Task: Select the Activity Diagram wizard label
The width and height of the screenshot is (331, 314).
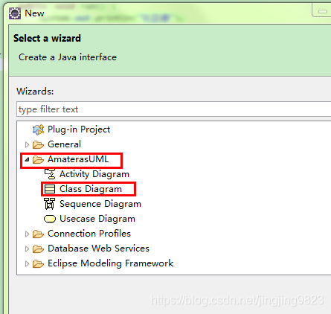Action: click(x=94, y=174)
